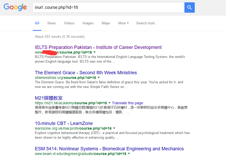Open the IELTS Preparation Pakistan result
This screenshot has height=156, width=226.
click(x=98, y=47)
